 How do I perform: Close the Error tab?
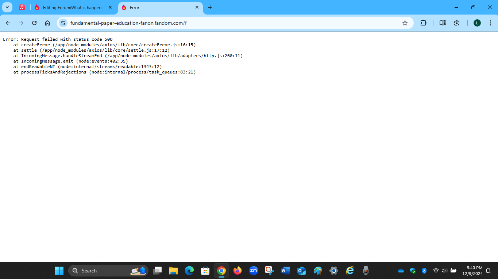[197, 7]
